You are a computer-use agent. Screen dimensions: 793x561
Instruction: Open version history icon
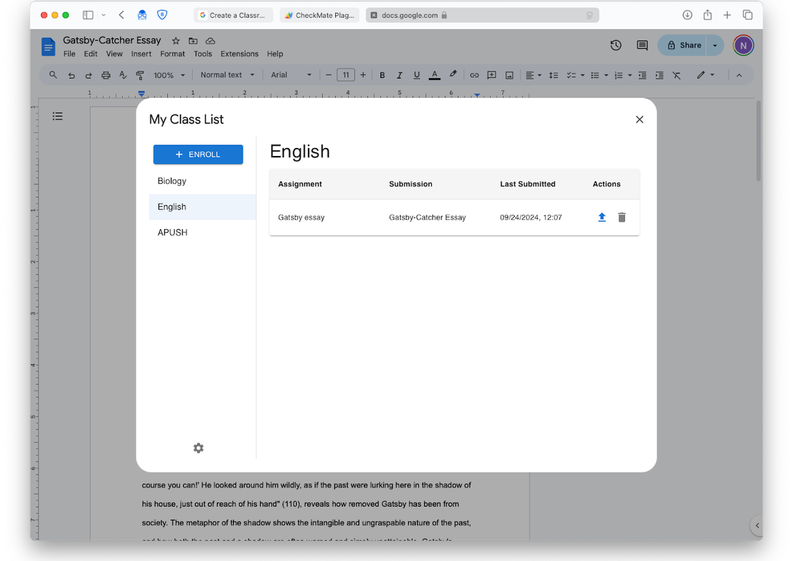coord(615,45)
